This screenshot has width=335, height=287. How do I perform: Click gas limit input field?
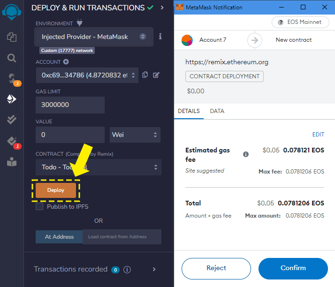point(70,105)
